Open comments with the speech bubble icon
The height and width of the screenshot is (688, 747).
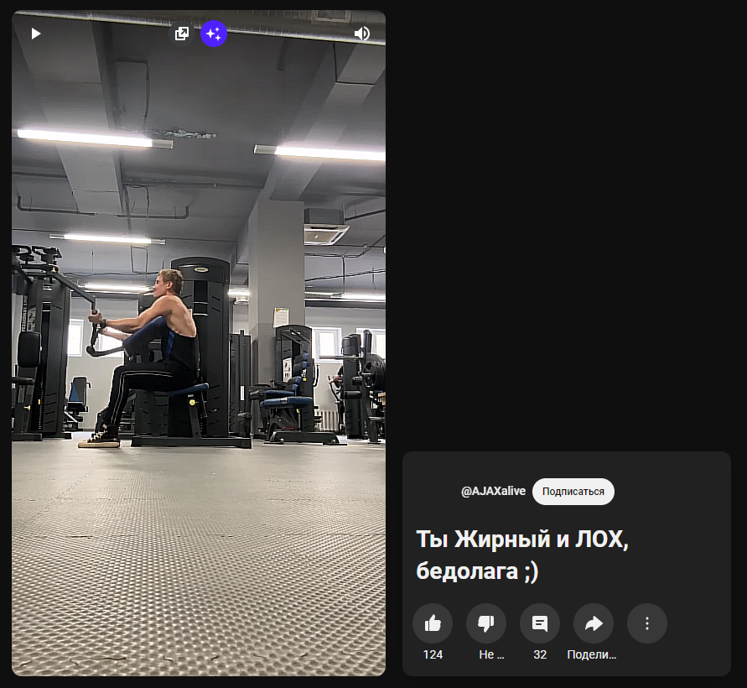[540, 623]
